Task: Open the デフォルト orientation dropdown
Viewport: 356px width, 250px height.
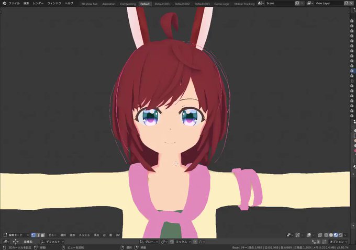Action: click(x=52, y=242)
